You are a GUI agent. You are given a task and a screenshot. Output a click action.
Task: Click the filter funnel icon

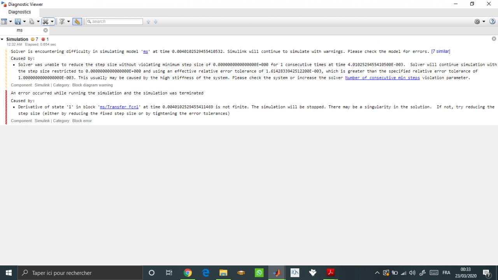(x=62, y=21)
